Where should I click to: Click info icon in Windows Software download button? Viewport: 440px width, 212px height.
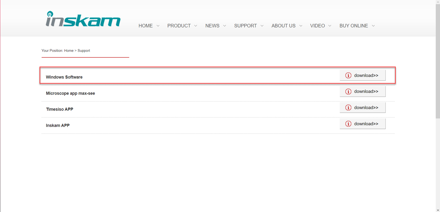tap(348, 75)
